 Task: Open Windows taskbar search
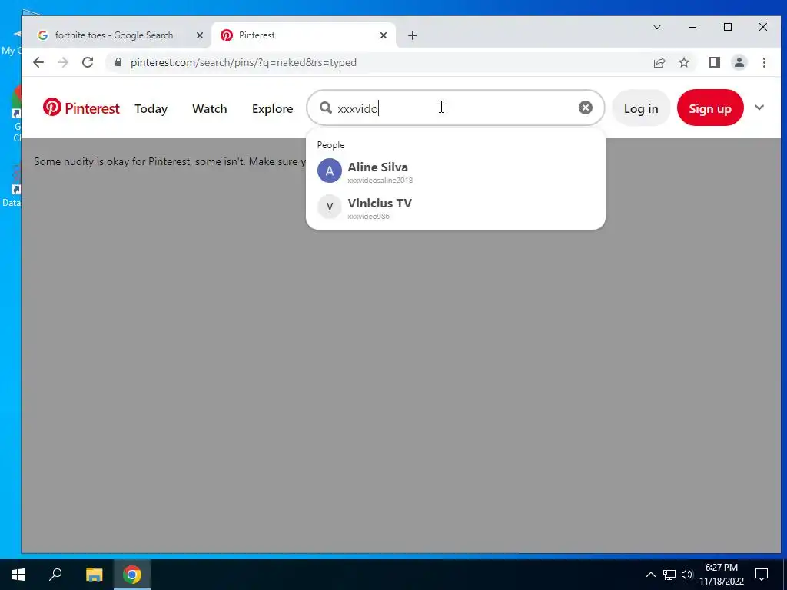pos(55,575)
